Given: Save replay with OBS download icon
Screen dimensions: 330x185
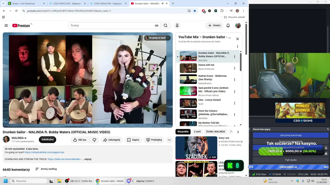Looking at the screenshot, I should (x=326, y=147).
